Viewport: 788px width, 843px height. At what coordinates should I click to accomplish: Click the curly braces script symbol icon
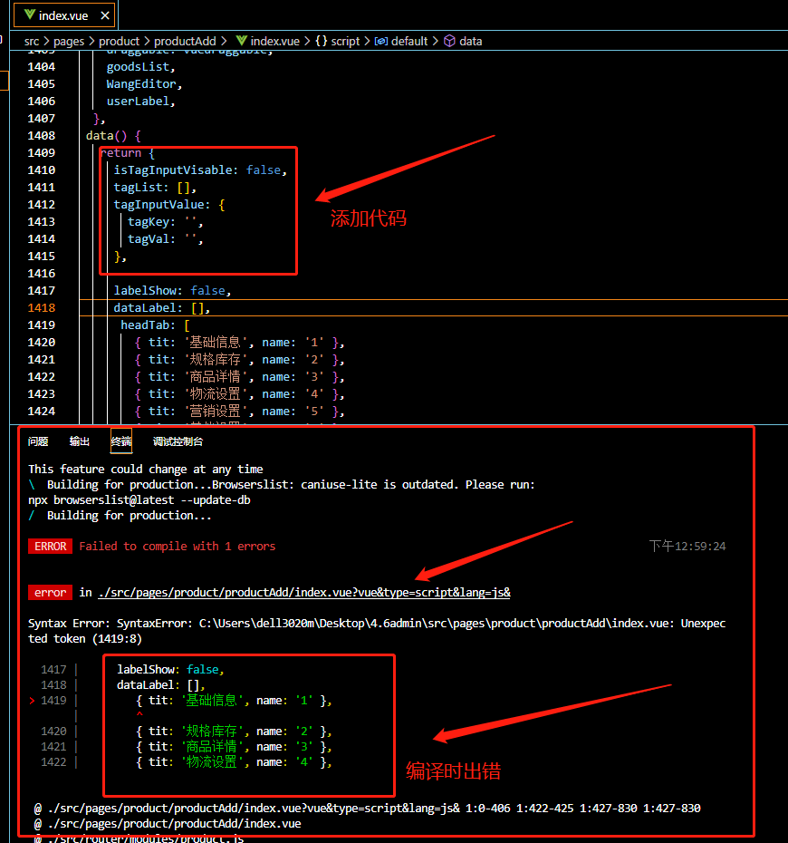[x=321, y=41]
